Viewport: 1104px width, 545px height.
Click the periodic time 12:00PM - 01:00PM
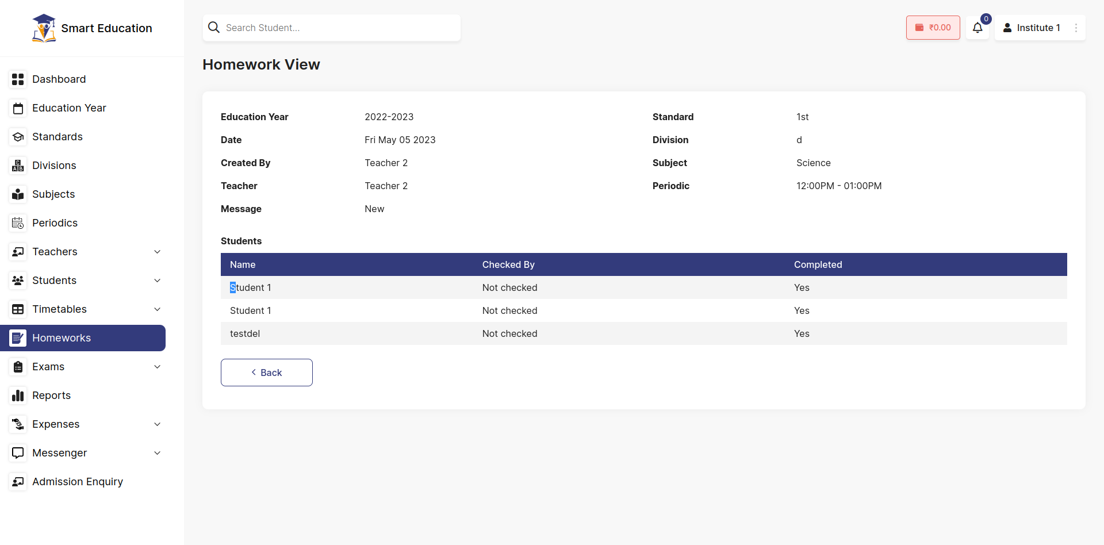point(839,186)
